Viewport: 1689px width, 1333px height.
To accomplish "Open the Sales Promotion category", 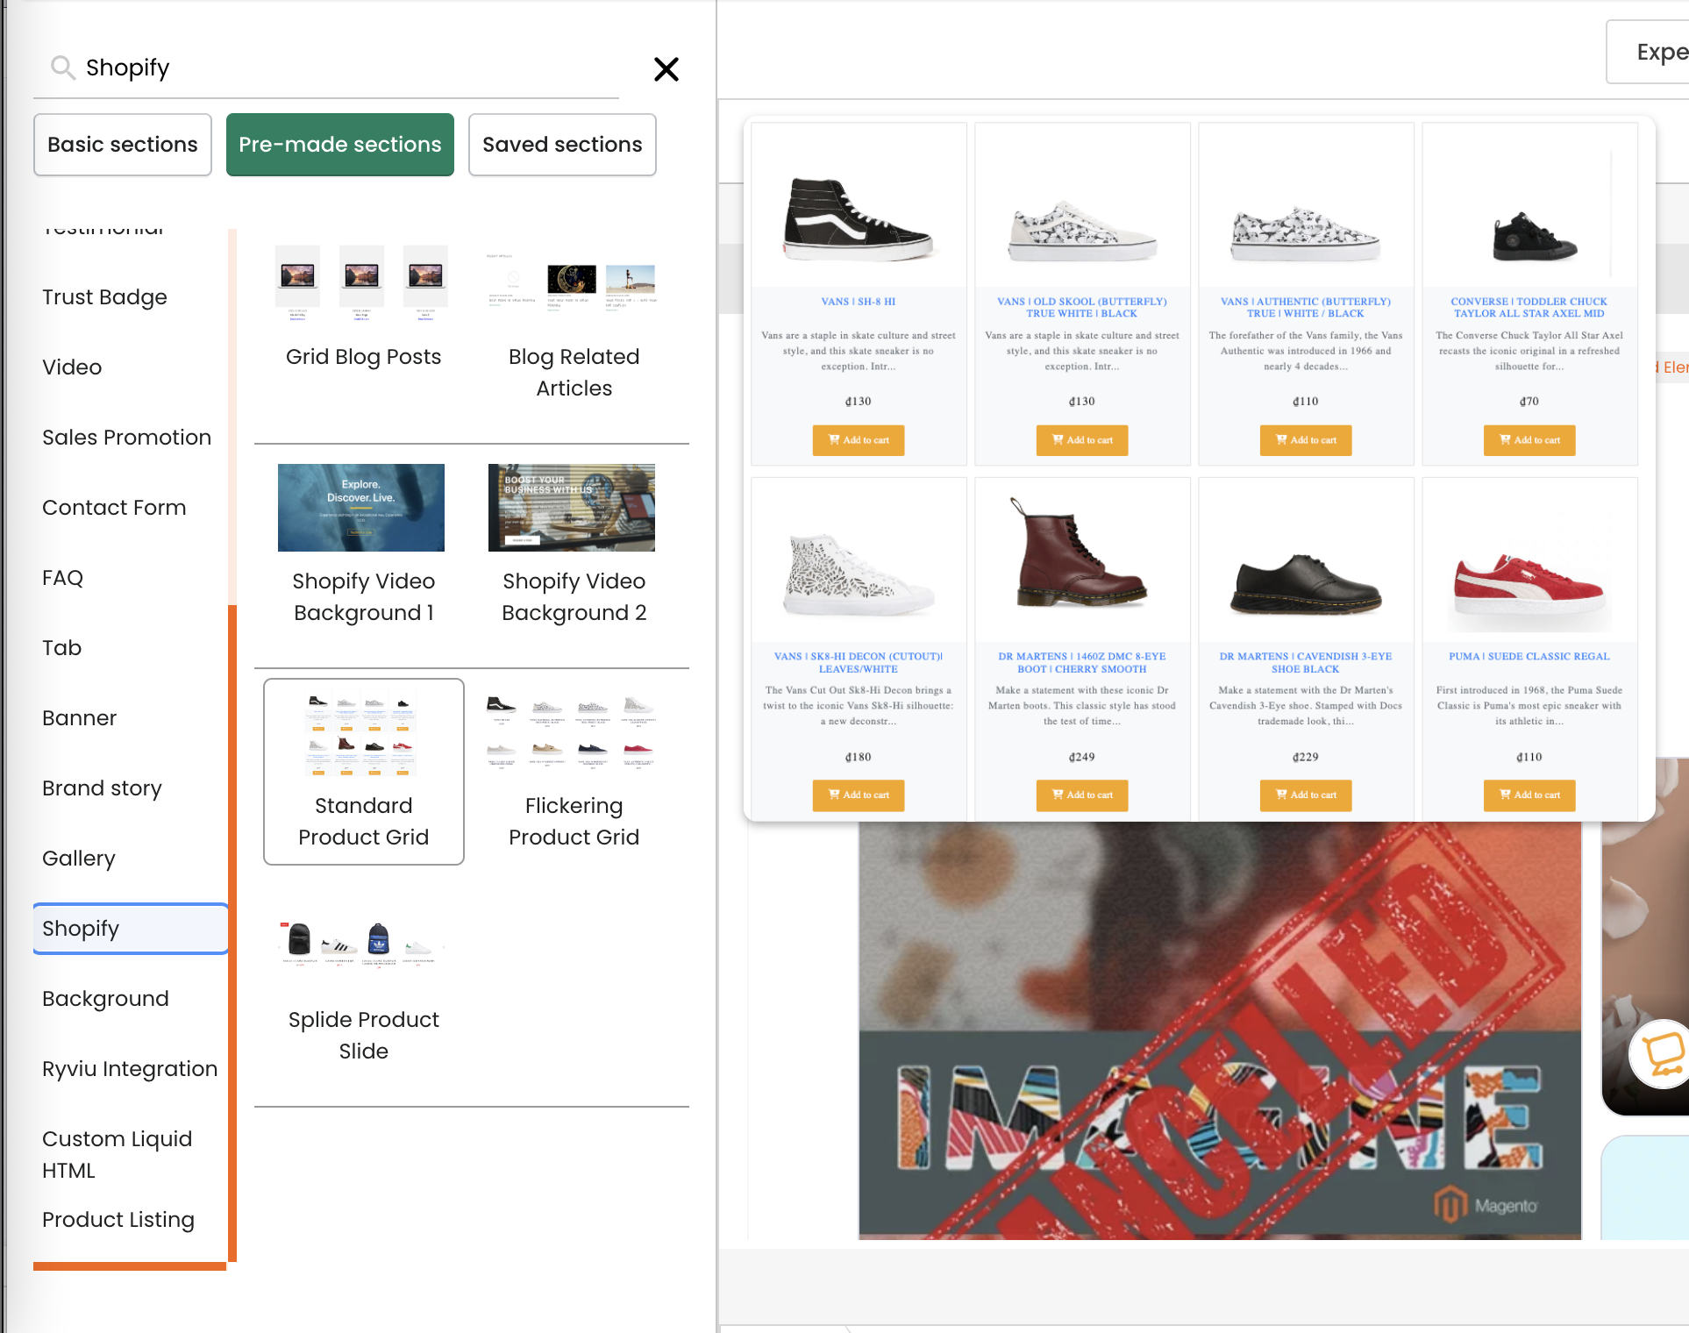I will pos(126,438).
